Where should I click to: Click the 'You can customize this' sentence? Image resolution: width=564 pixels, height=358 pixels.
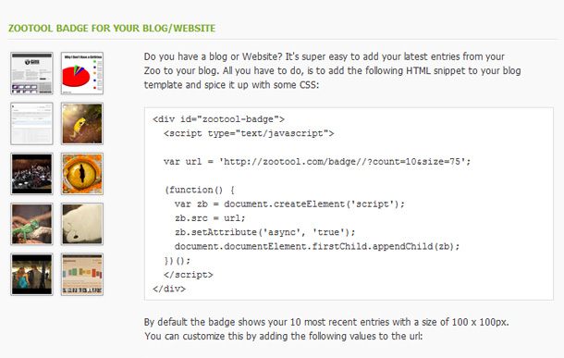(284, 336)
